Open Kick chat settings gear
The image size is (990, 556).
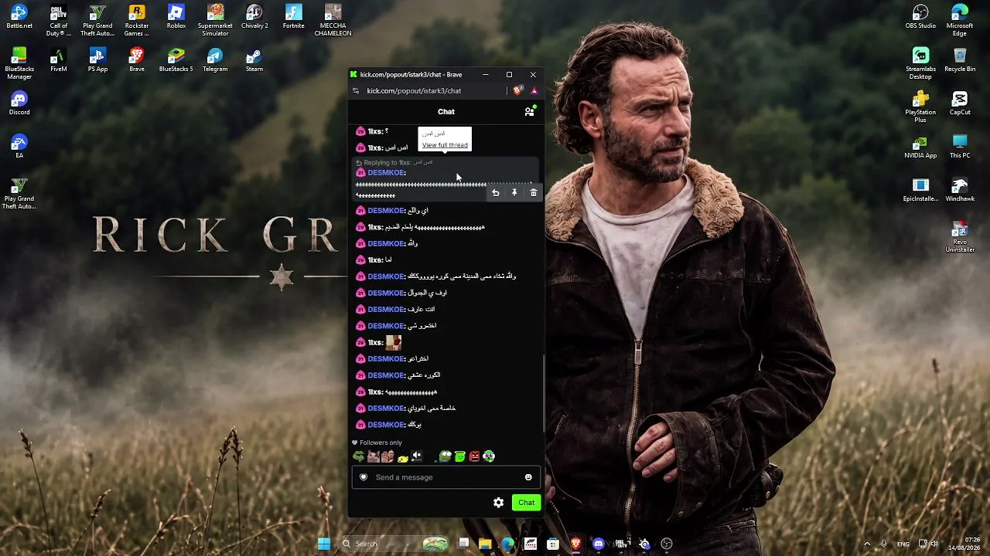(499, 503)
